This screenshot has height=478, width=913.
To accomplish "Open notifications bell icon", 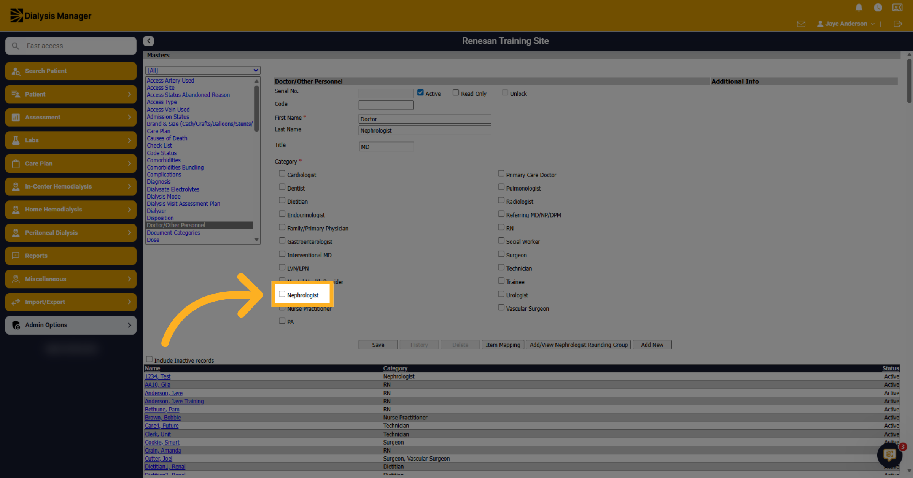I will (859, 8).
